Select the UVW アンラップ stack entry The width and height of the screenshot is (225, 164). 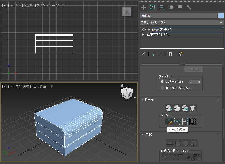coord(187,30)
